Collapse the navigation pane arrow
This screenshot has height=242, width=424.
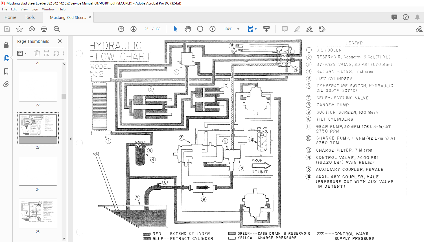[71, 139]
